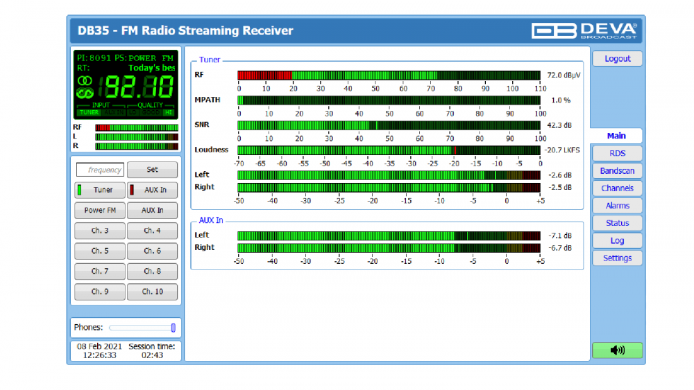Click the speaker listen button
The image size is (694, 390).
click(x=617, y=351)
